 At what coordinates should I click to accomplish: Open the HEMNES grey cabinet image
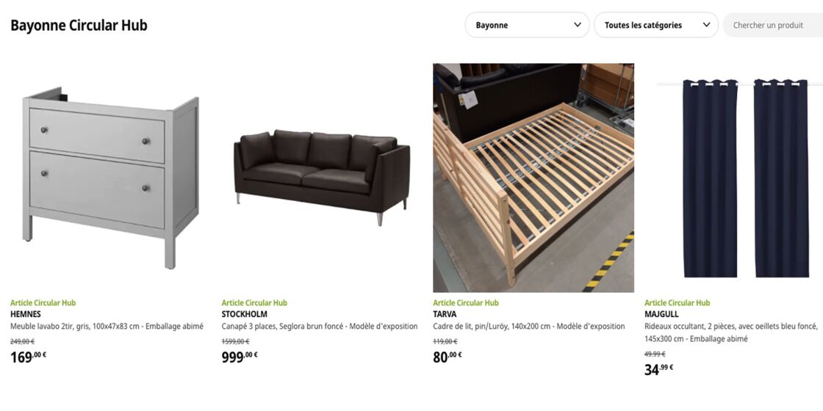111,178
